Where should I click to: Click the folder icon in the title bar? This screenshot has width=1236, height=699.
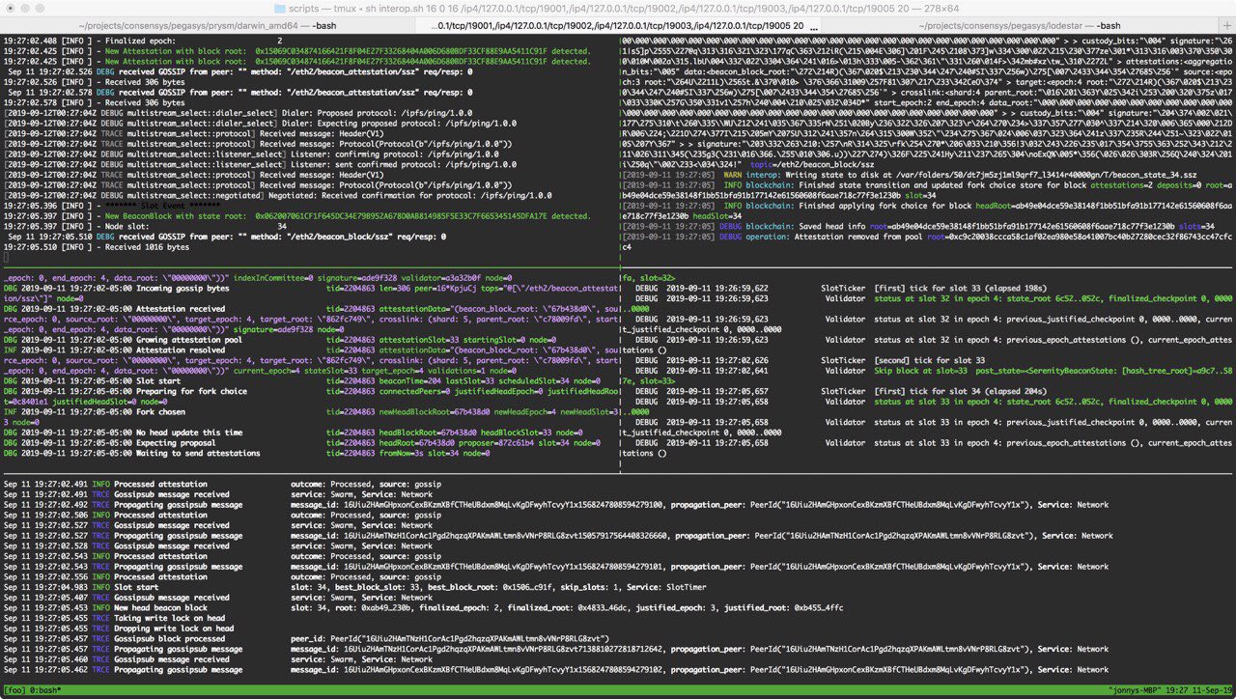coord(280,8)
